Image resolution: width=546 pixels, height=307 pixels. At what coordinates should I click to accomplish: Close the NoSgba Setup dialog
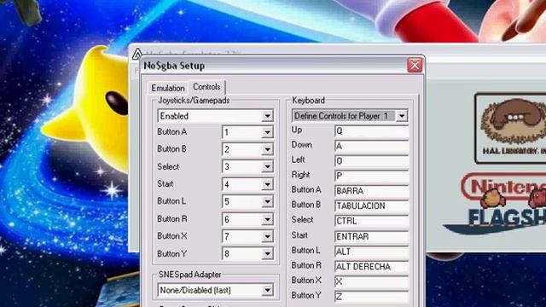coord(415,65)
